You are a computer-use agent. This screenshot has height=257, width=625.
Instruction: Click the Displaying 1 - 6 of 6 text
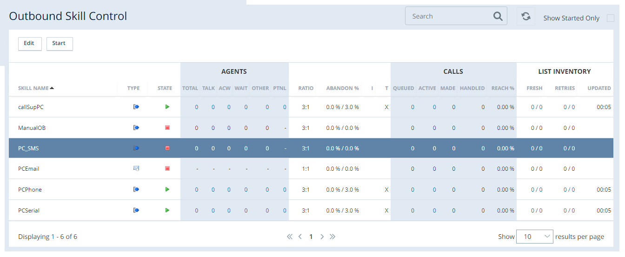[x=47, y=237]
